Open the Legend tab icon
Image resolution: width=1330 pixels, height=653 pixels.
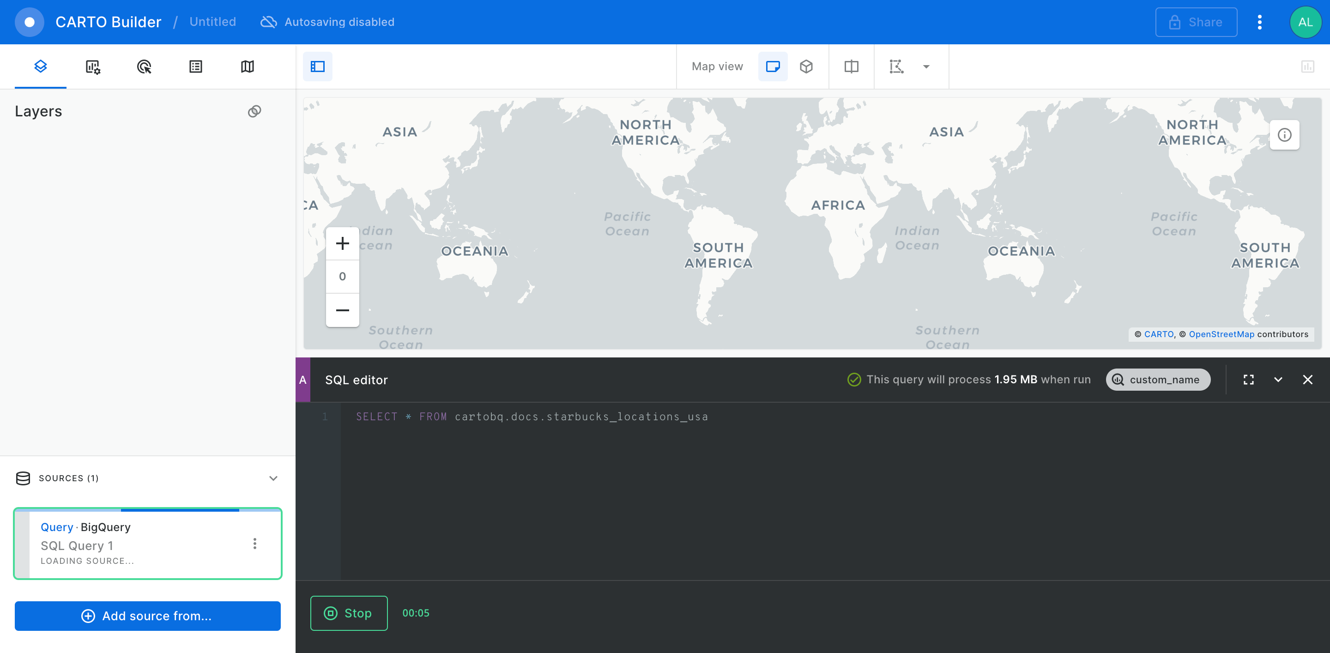pyautogui.click(x=196, y=67)
